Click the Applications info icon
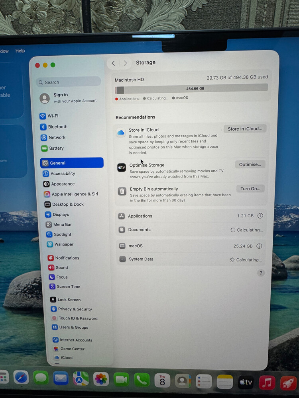Viewport: 299px width, 398px height. click(260, 216)
